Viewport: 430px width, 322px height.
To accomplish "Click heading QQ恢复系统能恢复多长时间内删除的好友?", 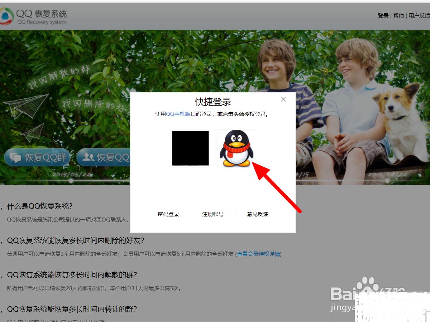I will [x=76, y=240].
